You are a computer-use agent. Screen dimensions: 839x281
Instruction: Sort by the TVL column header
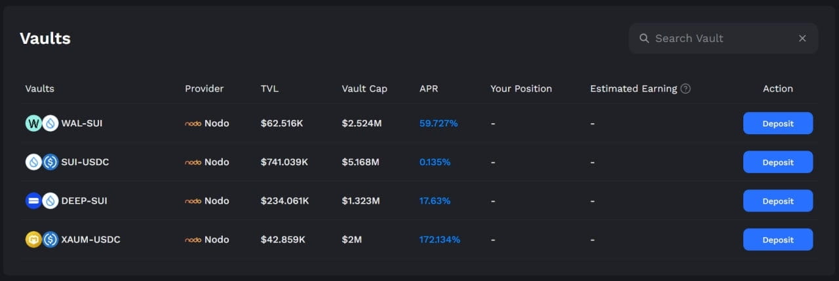coord(269,89)
